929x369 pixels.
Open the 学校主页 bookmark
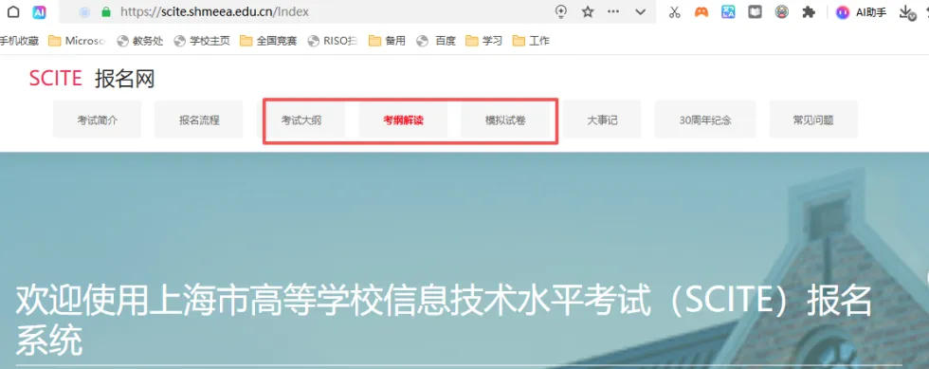[x=201, y=41]
